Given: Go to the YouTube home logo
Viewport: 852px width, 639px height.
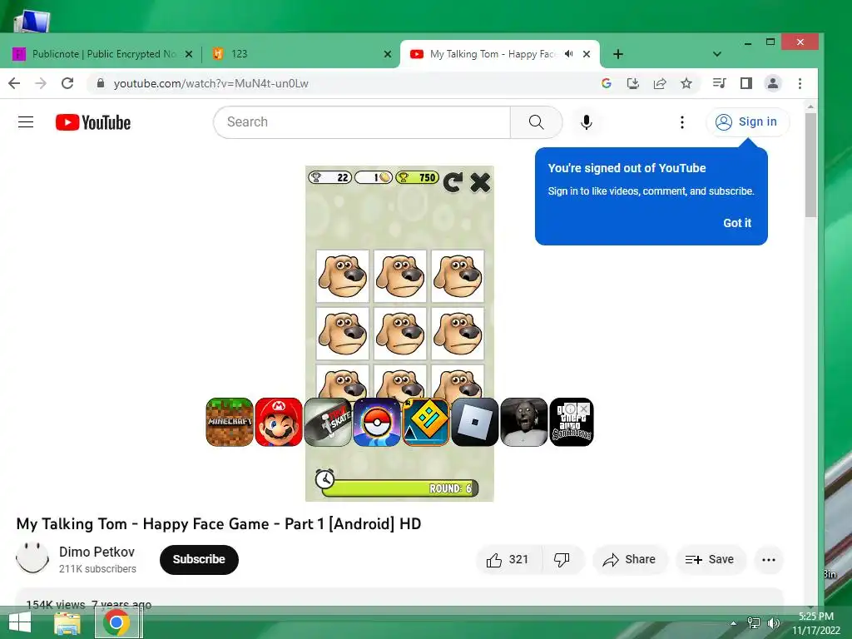Looking at the screenshot, I should (93, 122).
